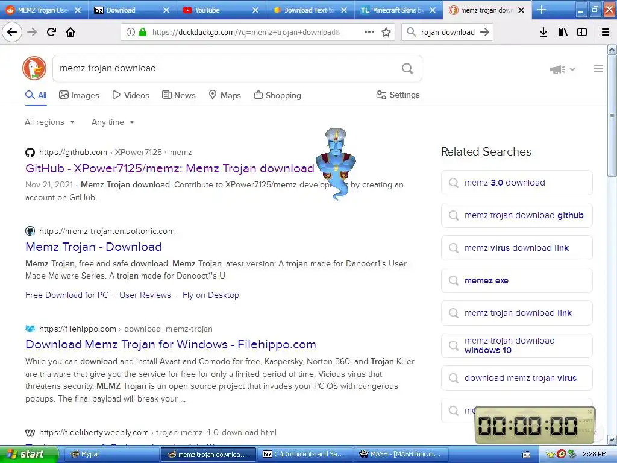Switch to 7z Documents and Se taskbar window
Viewport: 617px width, 463px height.
coord(304,455)
